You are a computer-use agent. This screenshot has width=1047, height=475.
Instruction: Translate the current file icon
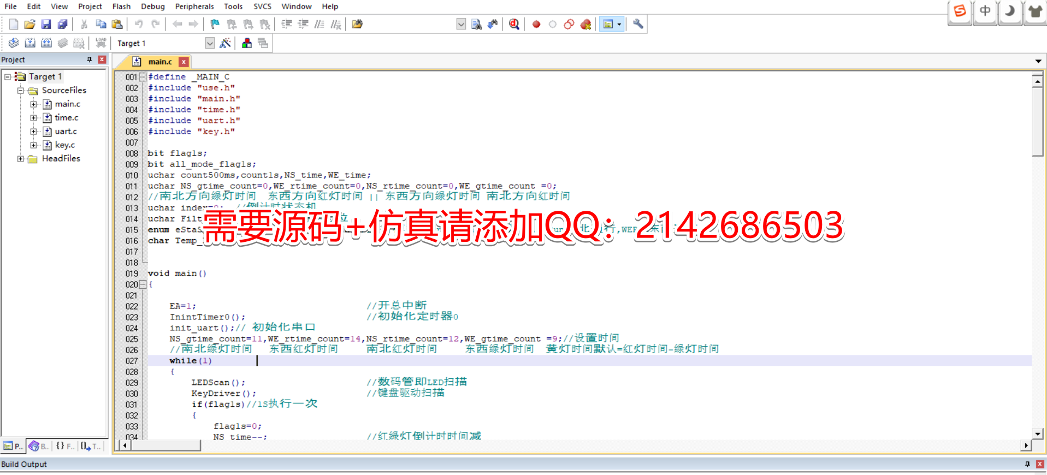pos(14,43)
